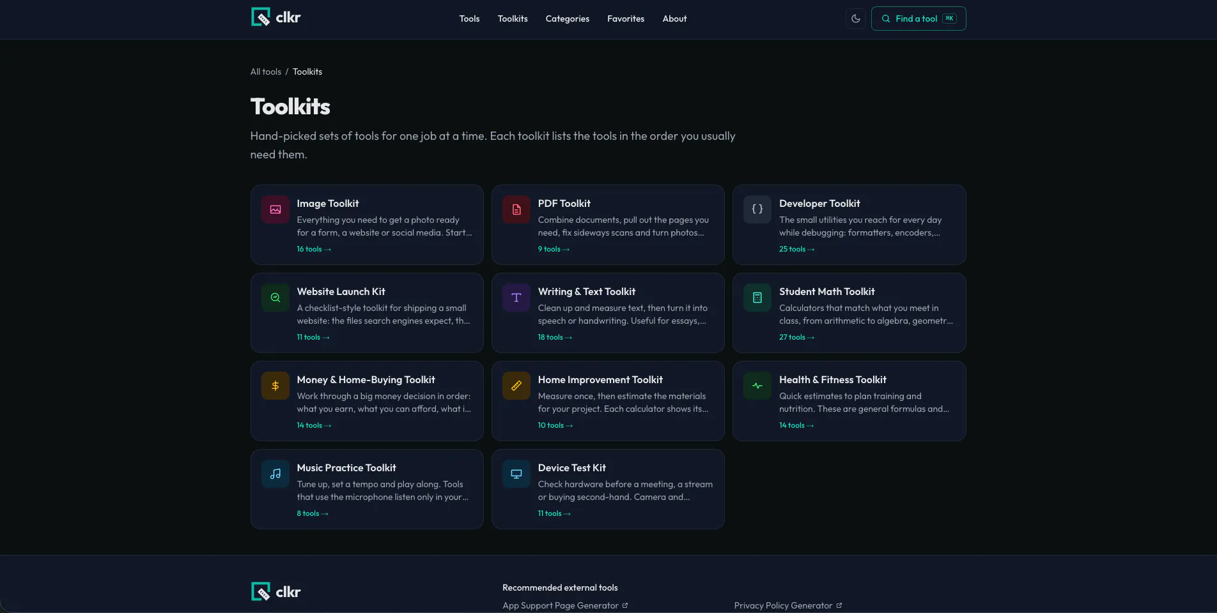
Task: Toggle dark mode with the moon icon
Action: pyautogui.click(x=856, y=19)
